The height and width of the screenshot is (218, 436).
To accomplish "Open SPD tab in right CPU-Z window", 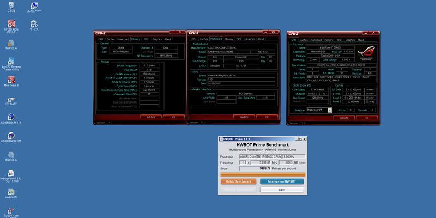I will click(x=339, y=40).
